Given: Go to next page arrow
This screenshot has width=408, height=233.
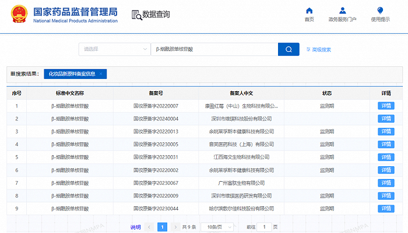Looking at the screenshot, I should tap(175, 227).
